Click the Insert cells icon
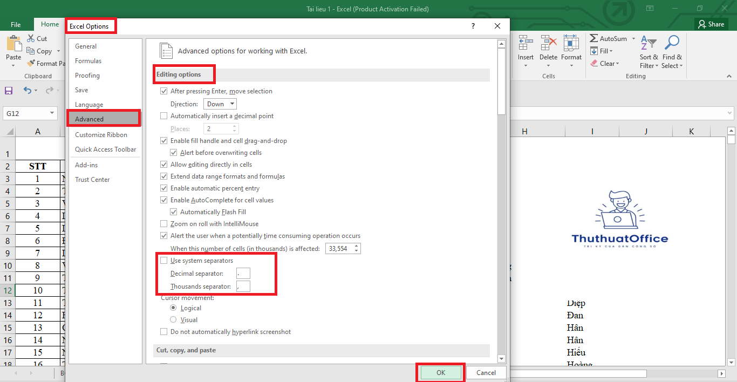737x382 pixels. (x=525, y=44)
